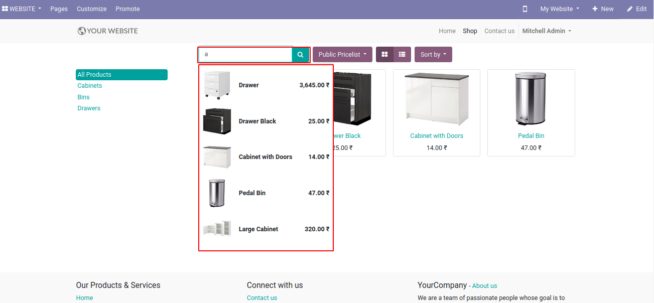Select the Cabinets category
Viewport: 654px width, 303px height.
(x=89, y=86)
